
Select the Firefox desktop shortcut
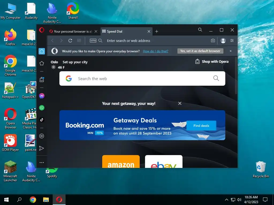point(10,37)
